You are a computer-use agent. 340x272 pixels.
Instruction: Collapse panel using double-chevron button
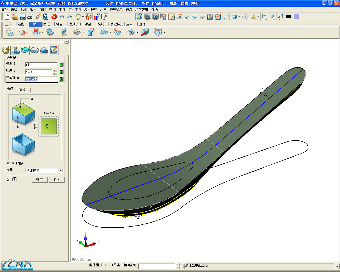point(8,180)
